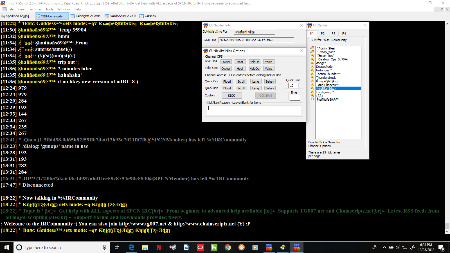Click the Quick Time input field
Screen dimensions: 450x253
point(293,85)
